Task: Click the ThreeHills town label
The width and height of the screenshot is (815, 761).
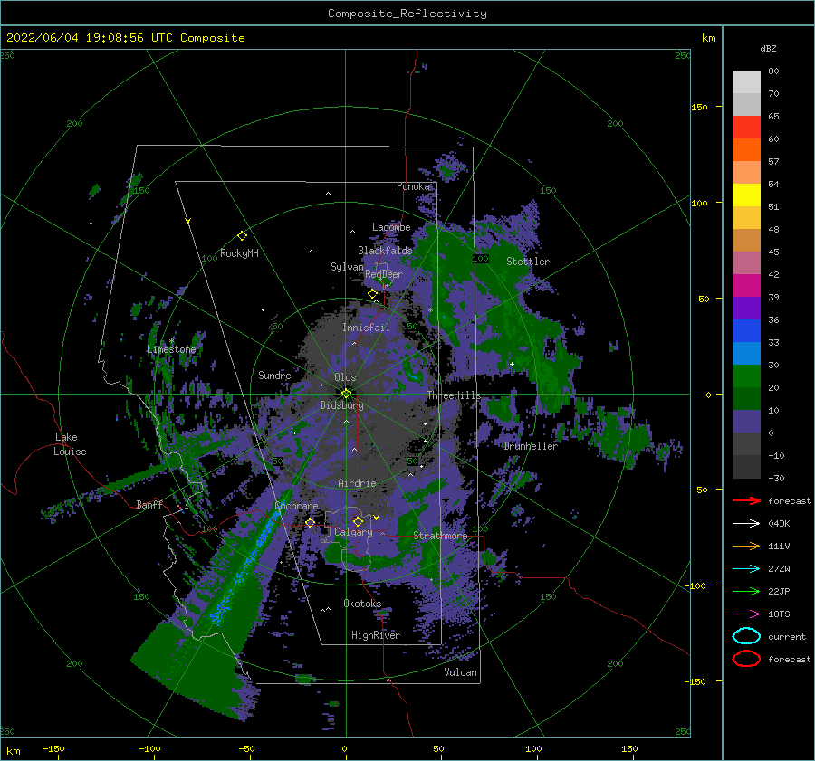Action: coord(455,395)
